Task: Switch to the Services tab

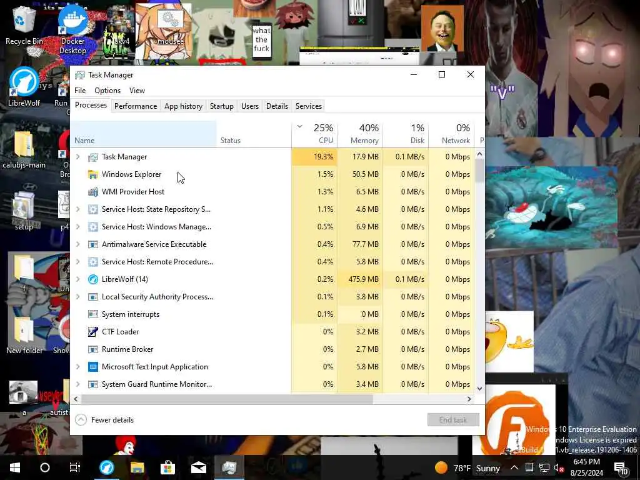Action: [309, 106]
